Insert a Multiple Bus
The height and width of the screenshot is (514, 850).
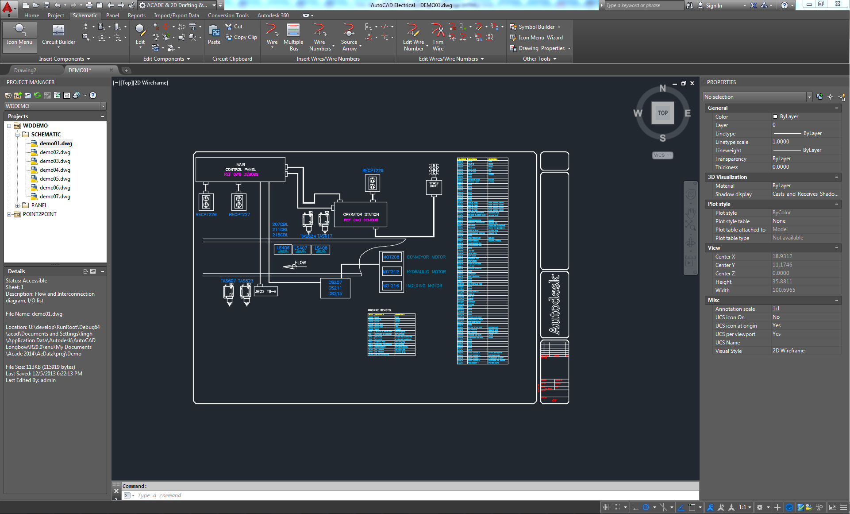pos(293,37)
